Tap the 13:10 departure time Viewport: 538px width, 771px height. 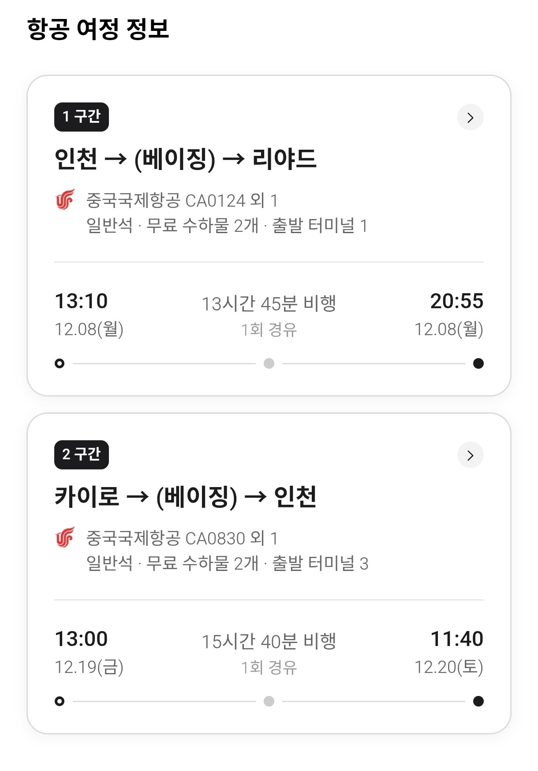(81, 302)
